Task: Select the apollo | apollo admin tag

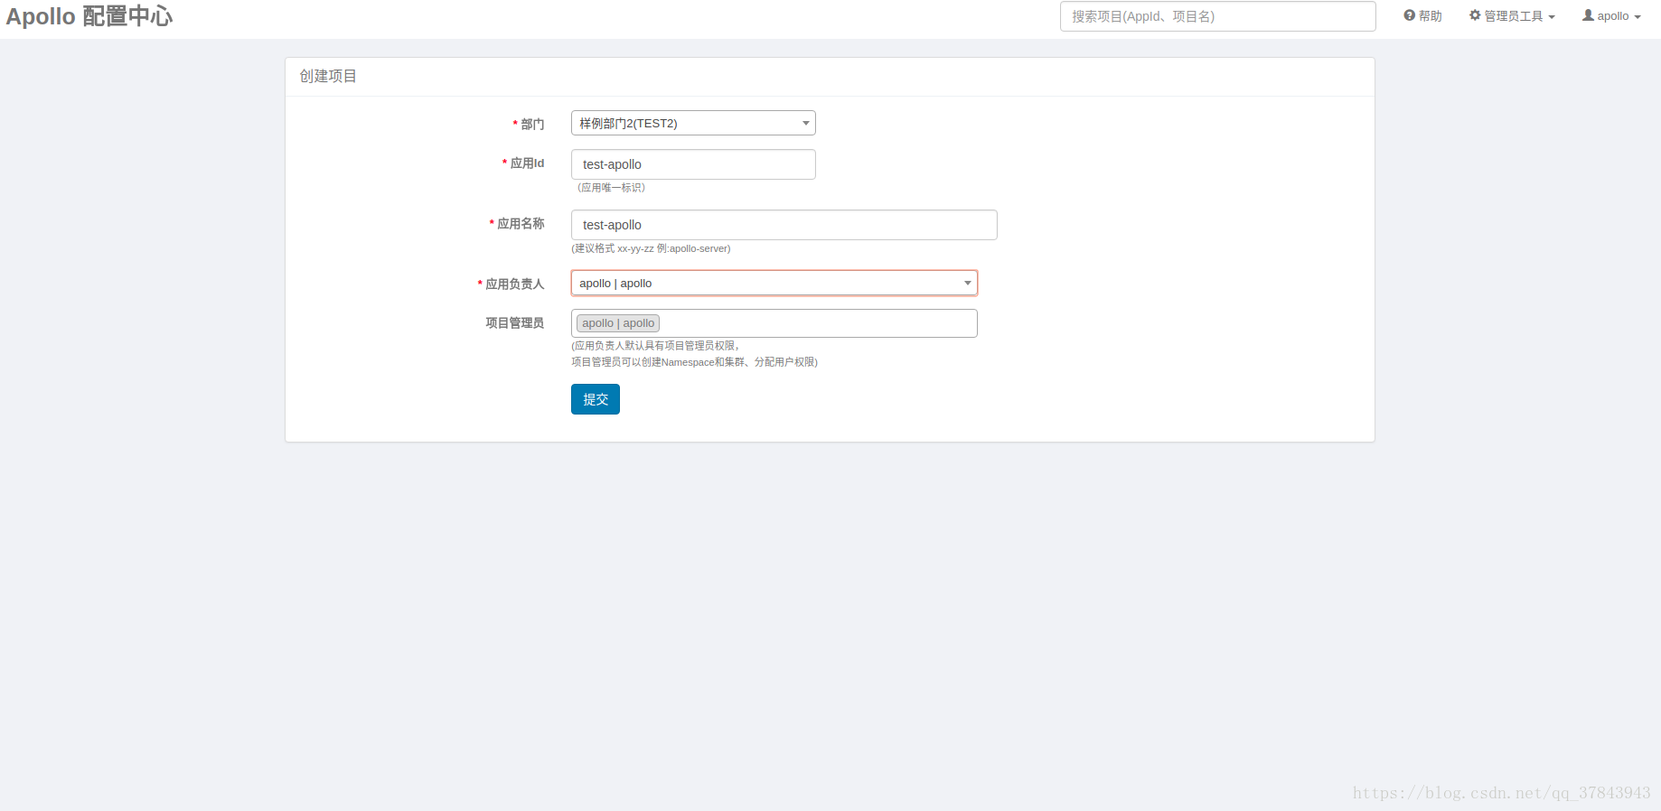Action: coord(618,323)
